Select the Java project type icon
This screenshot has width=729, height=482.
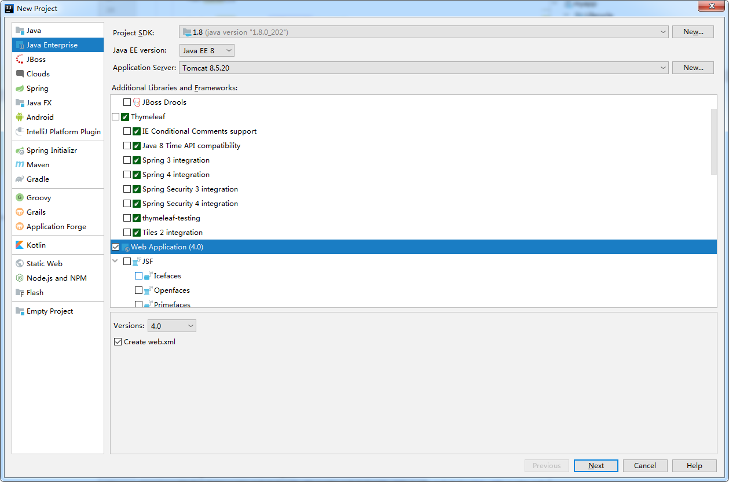(20, 30)
